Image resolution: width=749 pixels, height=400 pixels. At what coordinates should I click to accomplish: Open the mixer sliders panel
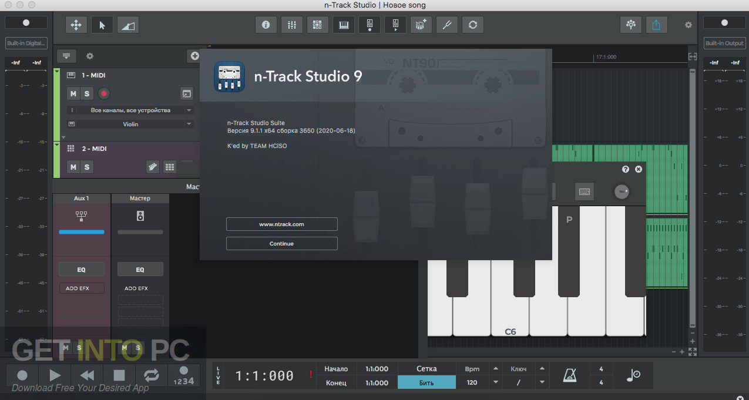(291, 25)
